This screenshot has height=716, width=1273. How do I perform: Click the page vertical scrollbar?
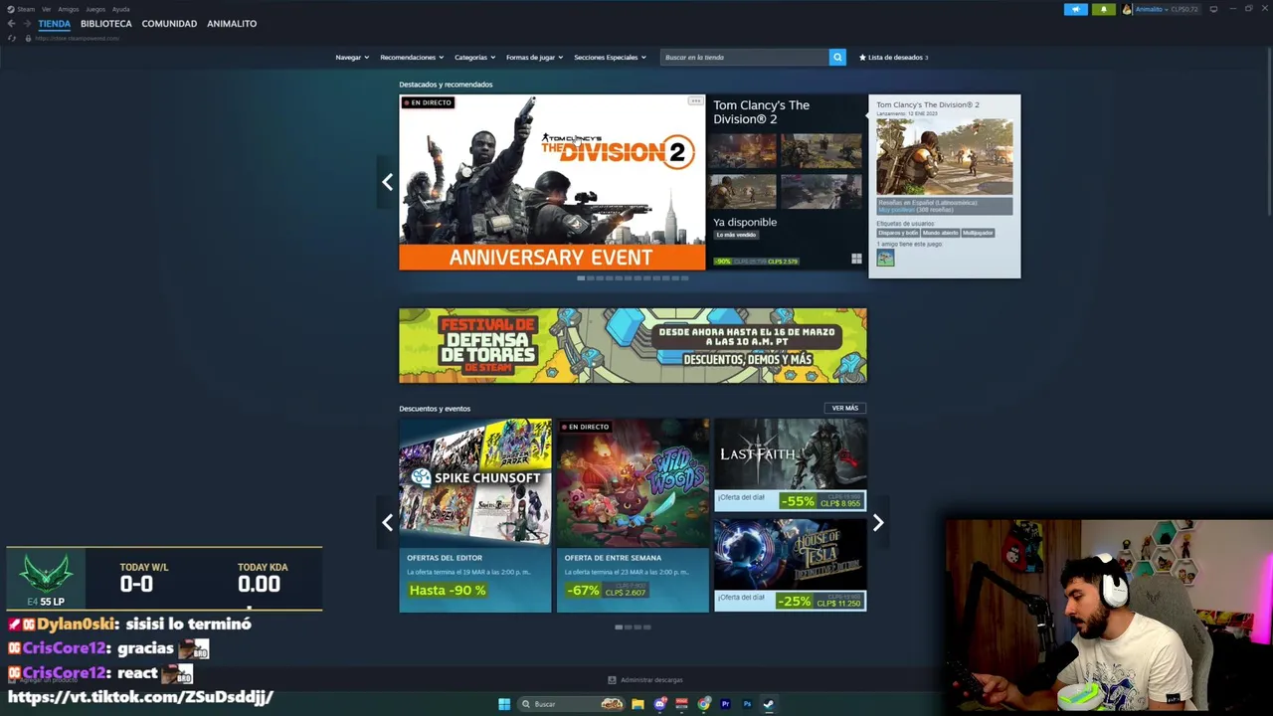(x=1269, y=129)
